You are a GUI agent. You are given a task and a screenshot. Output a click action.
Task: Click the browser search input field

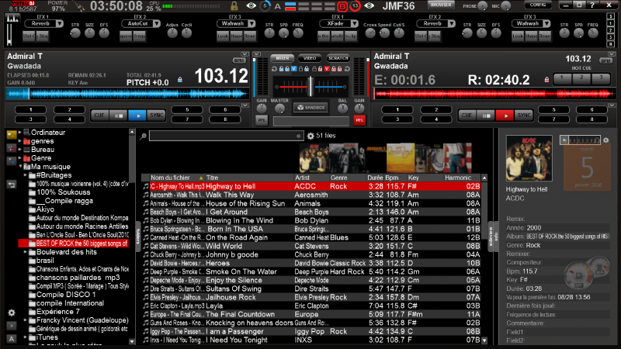(226, 136)
